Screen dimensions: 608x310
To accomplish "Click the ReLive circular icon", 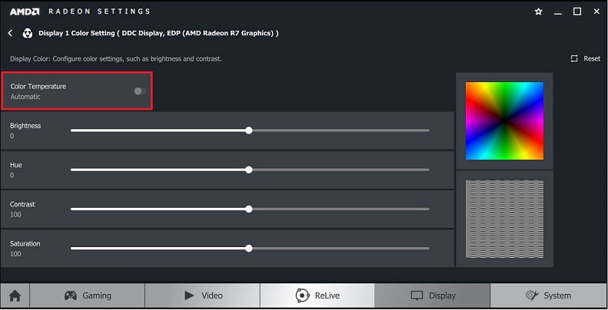I will click(x=302, y=295).
